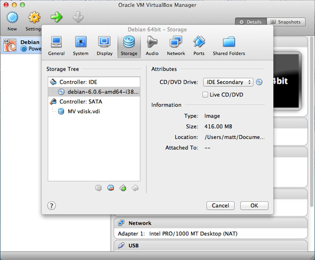Open the Ports settings section
This screenshot has width=315, height=260.
pos(199,46)
